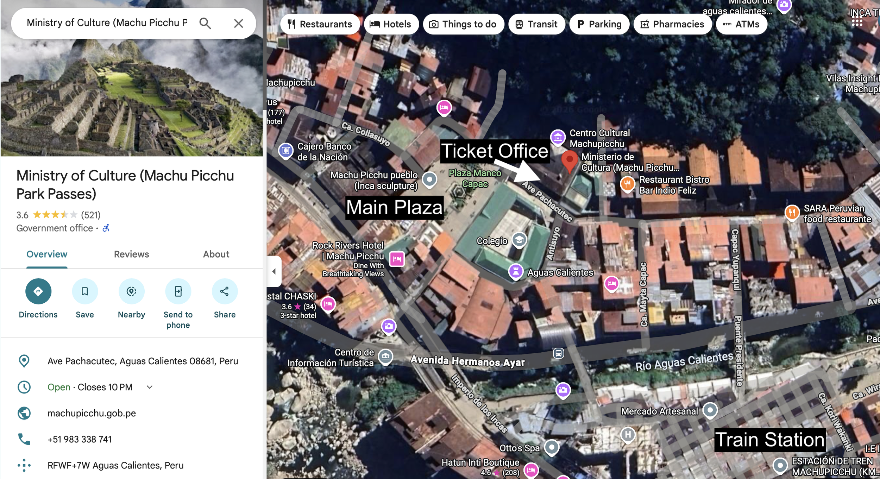The height and width of the screenshot is (479, 880).
Task: Filter map by Hotels chip
Action: coord(391,24)
